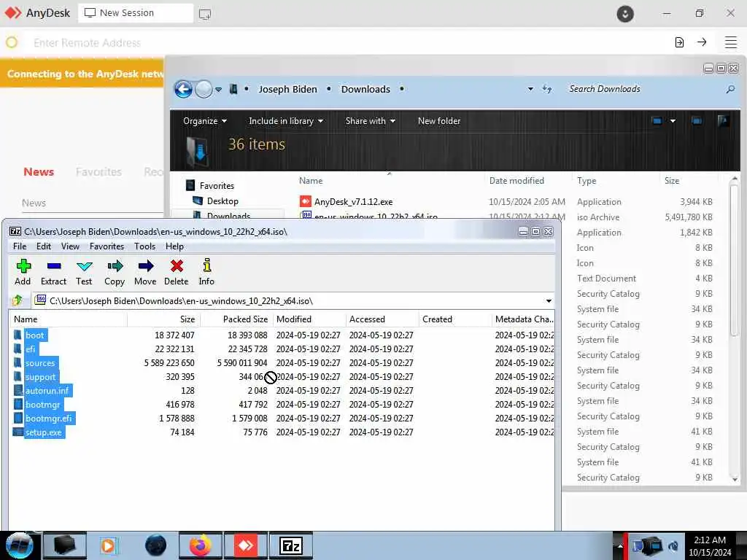Select the sources folder in 7-Zip
The image size is (747, 560).
(x=41, y=363)
